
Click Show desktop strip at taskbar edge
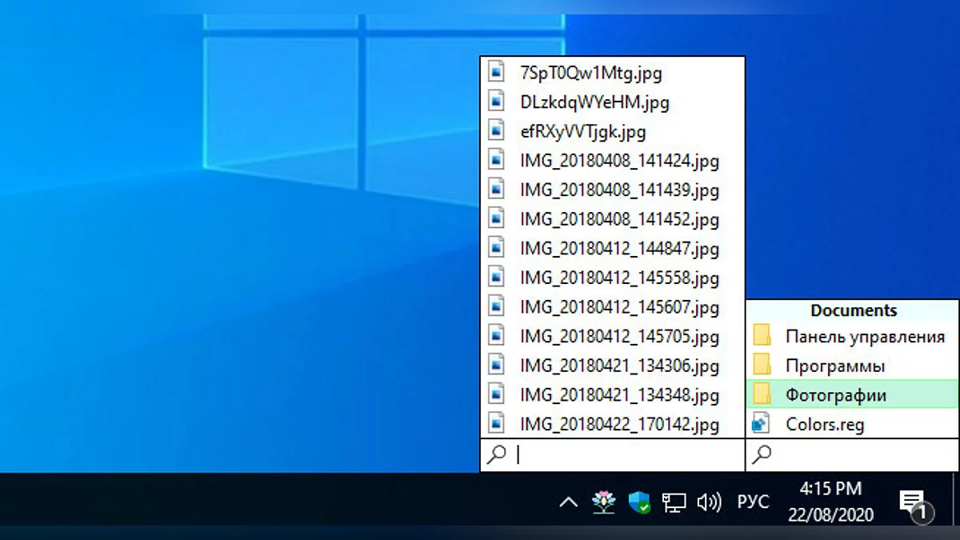955,502
